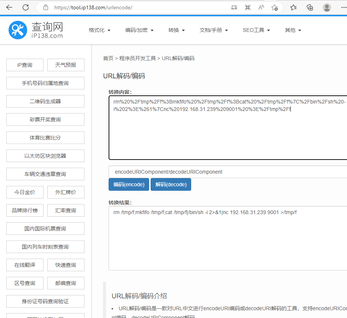The width and height of the screenshot is (347, 318).
Task: Open the 快递查询 sidebar link
Action: [x=66, y=265]
